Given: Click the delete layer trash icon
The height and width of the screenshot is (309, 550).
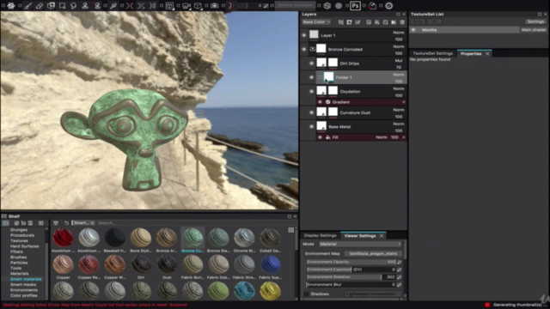Looking at the screenshot, I should click(x=402, y=22).
